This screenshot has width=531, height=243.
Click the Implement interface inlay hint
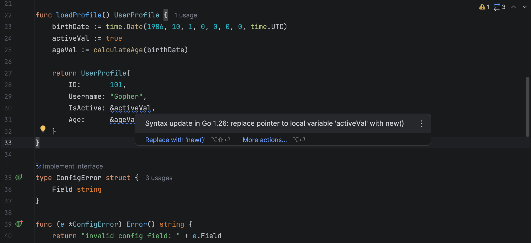coord(73,166)
